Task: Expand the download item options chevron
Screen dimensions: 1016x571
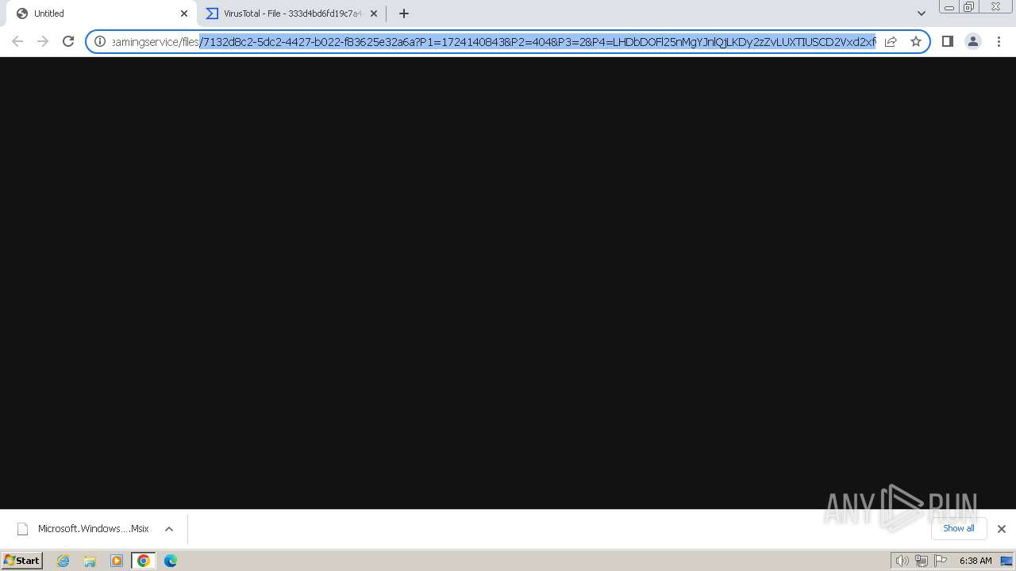Action: click(169, 529)
